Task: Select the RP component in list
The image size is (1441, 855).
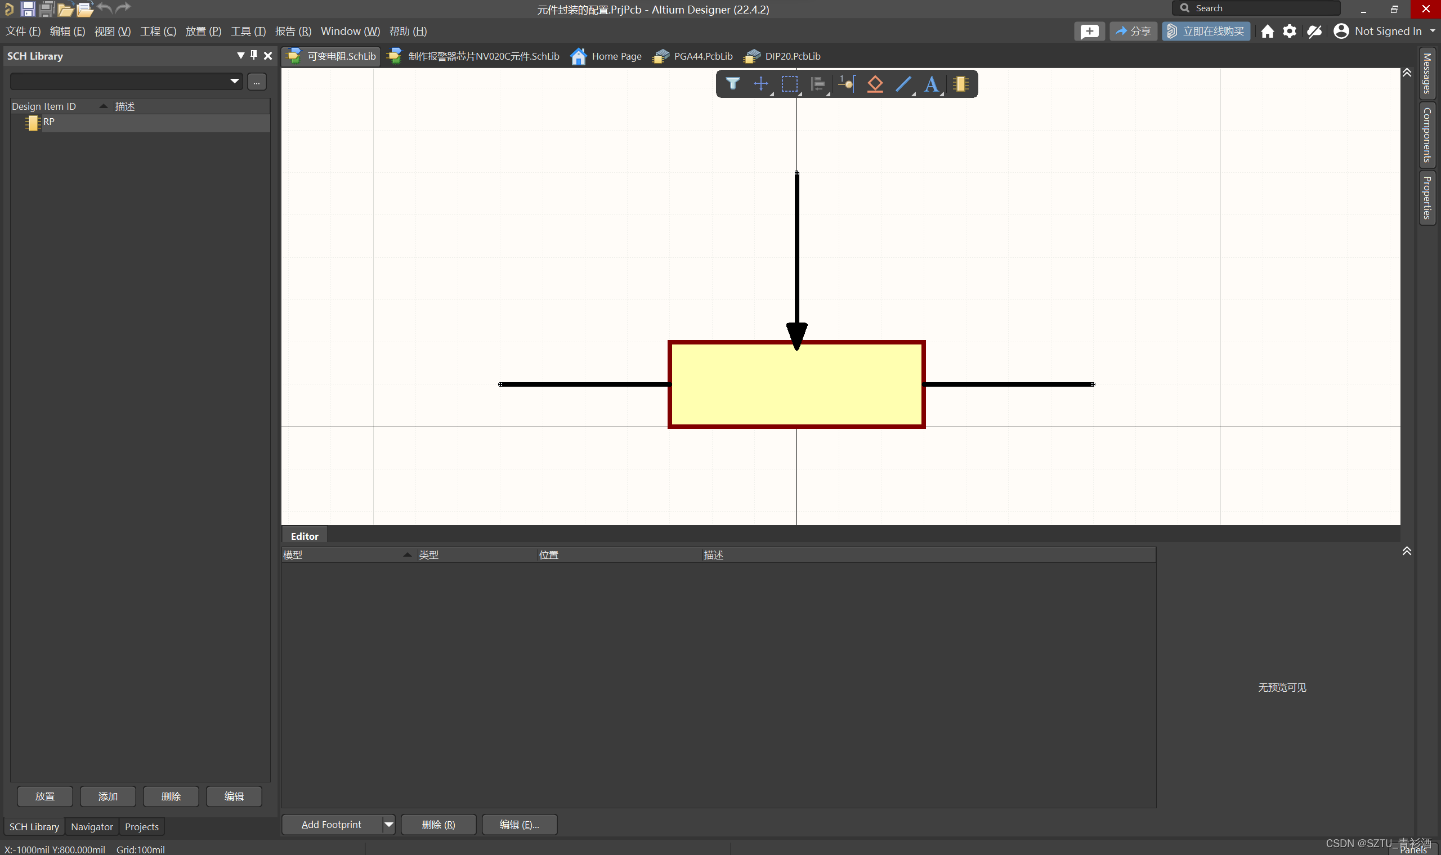Action: pyautogui.click(x=49, y=122)
